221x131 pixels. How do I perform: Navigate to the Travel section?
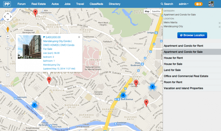point(80,4)
